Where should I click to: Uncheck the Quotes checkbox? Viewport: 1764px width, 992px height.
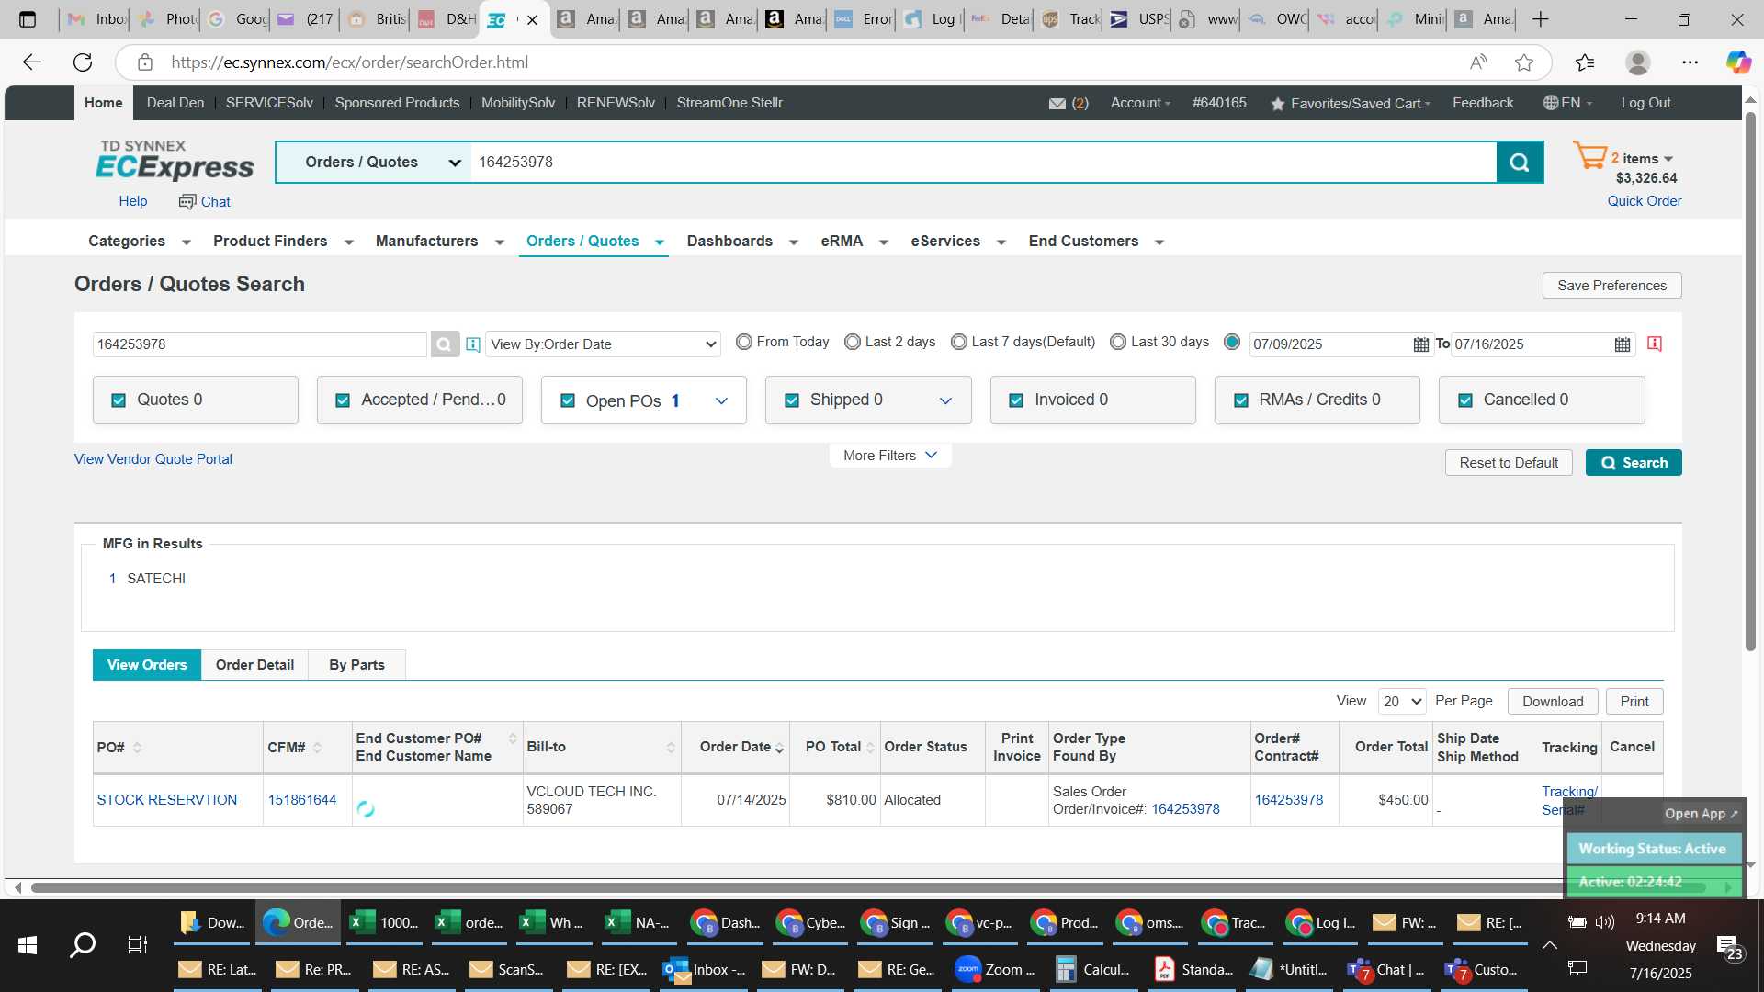(119, 400)
